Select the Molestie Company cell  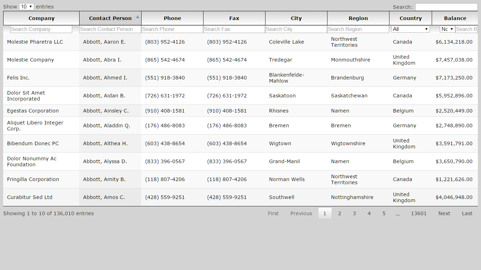tap(41, 60)
